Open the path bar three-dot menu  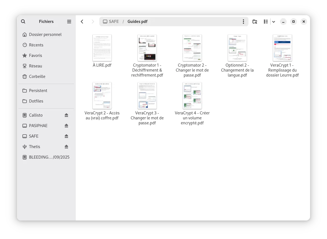(x=243, y=22)
